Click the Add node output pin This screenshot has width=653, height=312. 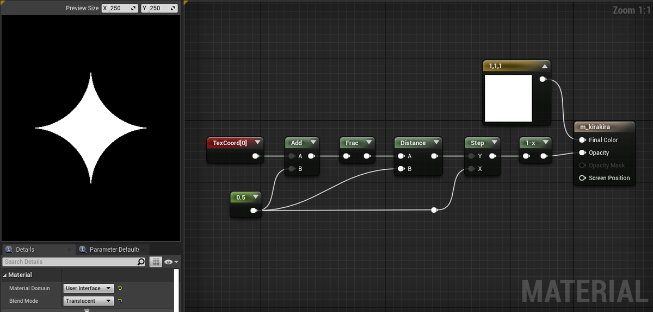pyautogui.click(x=311, y=156)
